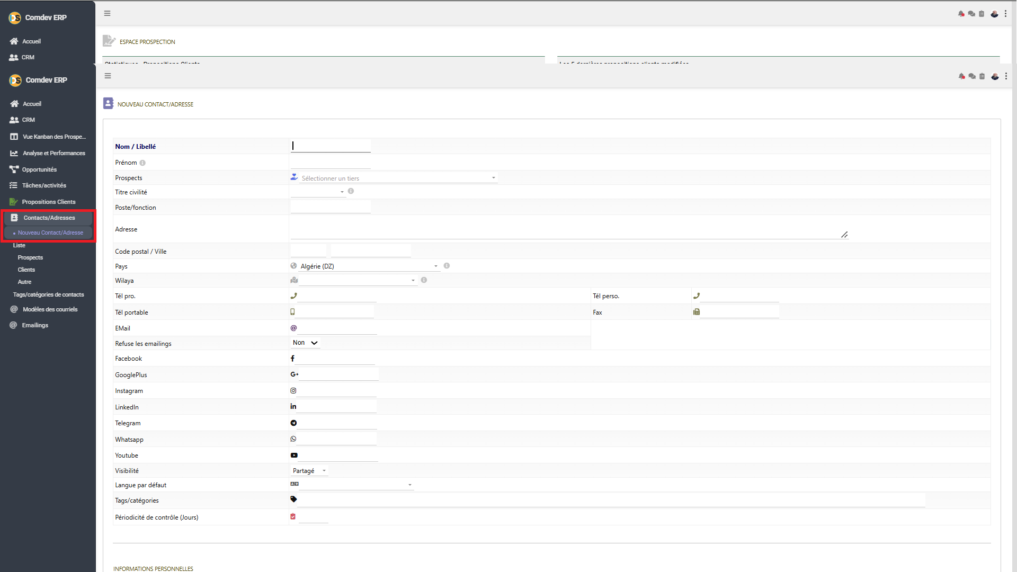
Task: Open Tags/catégories de contacts
Action: [x=48, y=294]
